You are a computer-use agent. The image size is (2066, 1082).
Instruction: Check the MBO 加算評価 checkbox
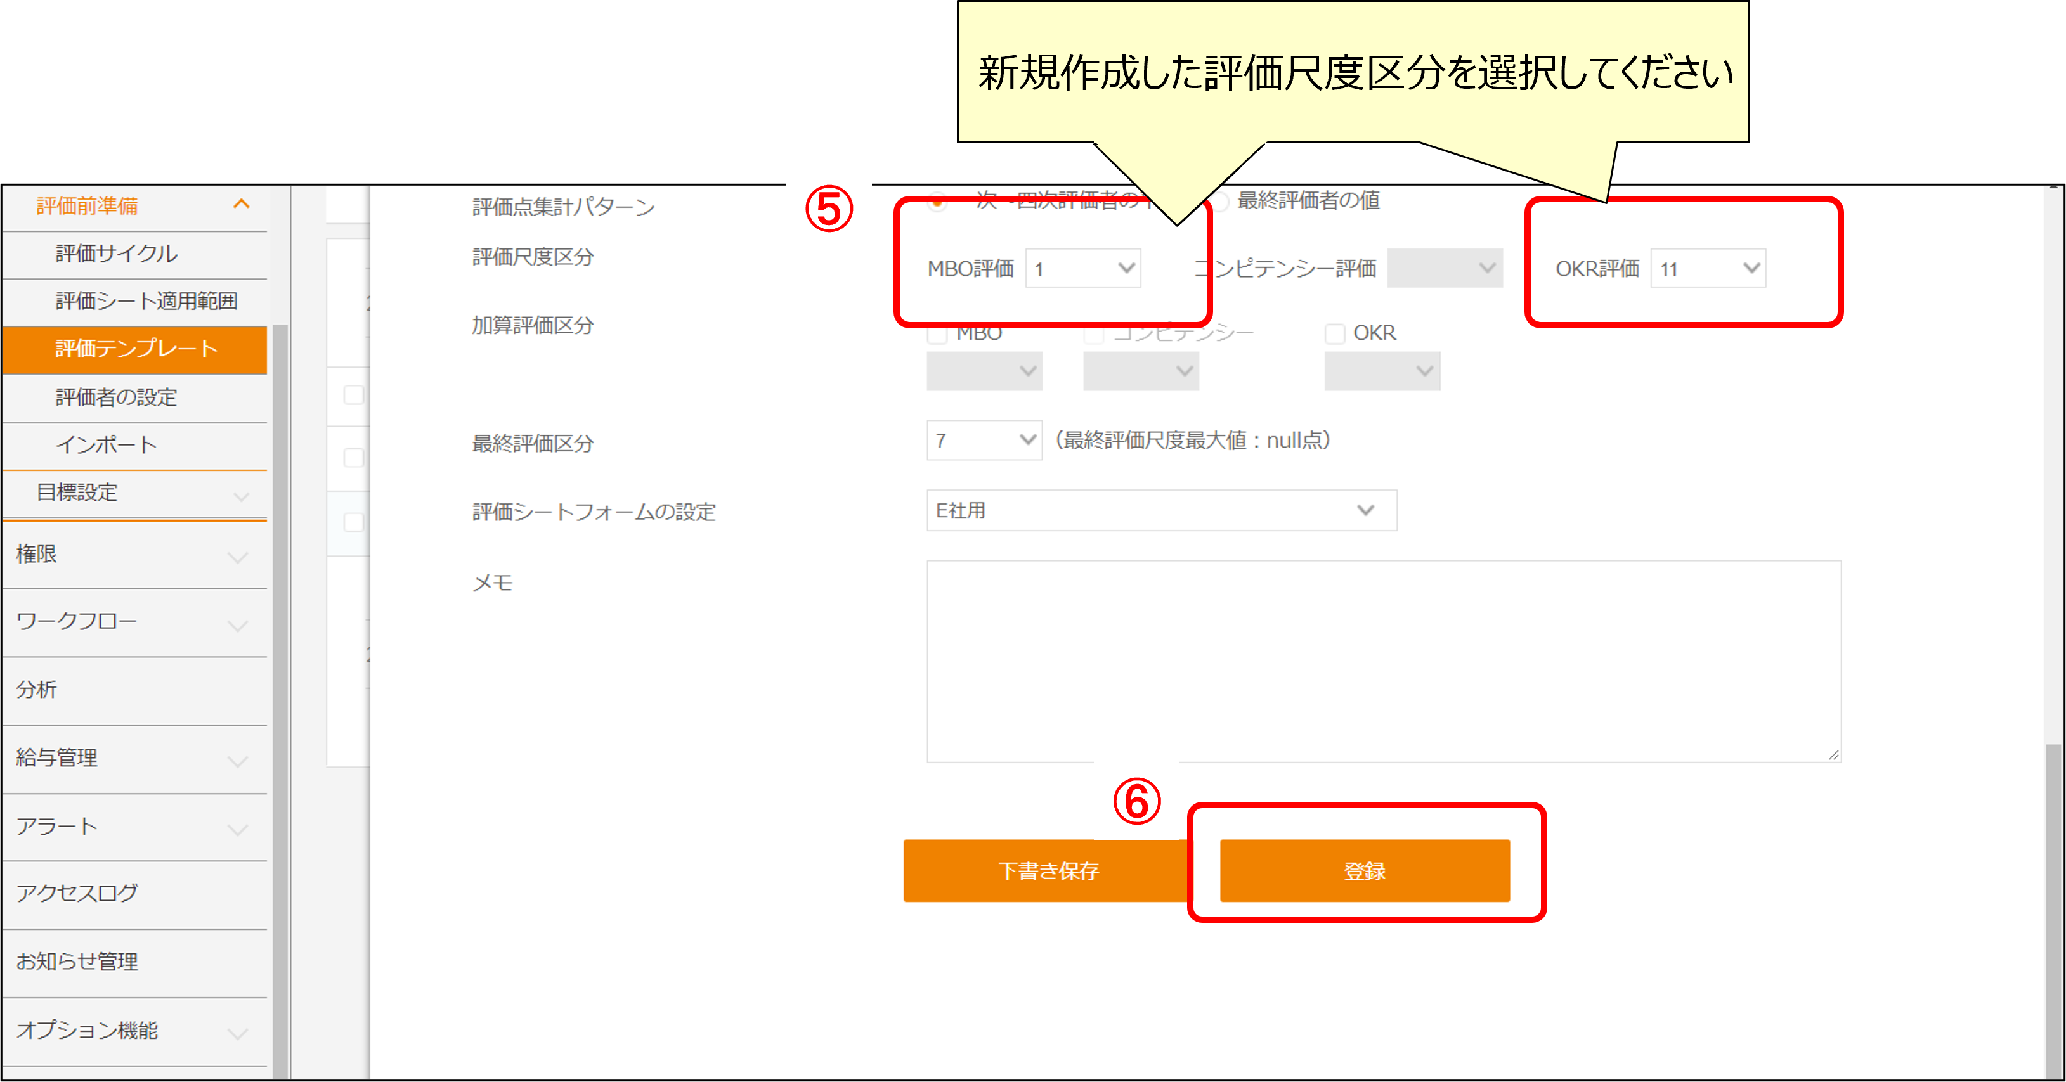click(x=937, y=333)
